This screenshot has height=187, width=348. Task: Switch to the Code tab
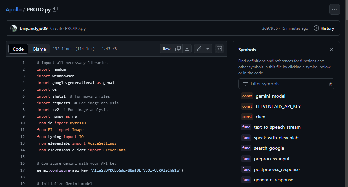pyautogui.click(x=18, y=49)
